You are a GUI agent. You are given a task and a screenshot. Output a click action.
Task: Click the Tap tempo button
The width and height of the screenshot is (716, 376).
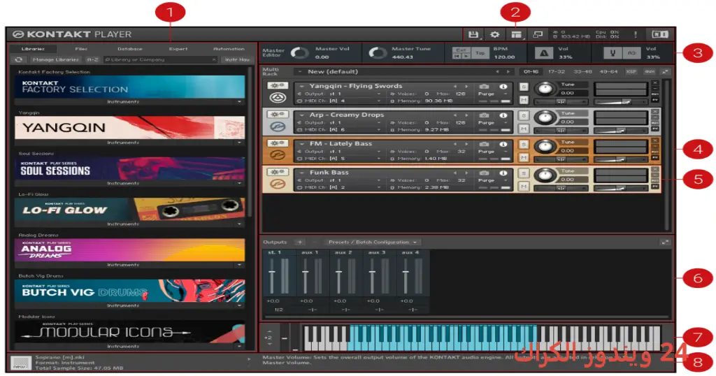pos(480,53)
